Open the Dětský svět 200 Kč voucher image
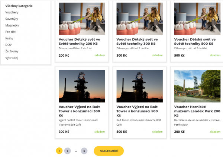Image resolution: width=223 pixels, height=157 pixels. [x=82, y=19]
